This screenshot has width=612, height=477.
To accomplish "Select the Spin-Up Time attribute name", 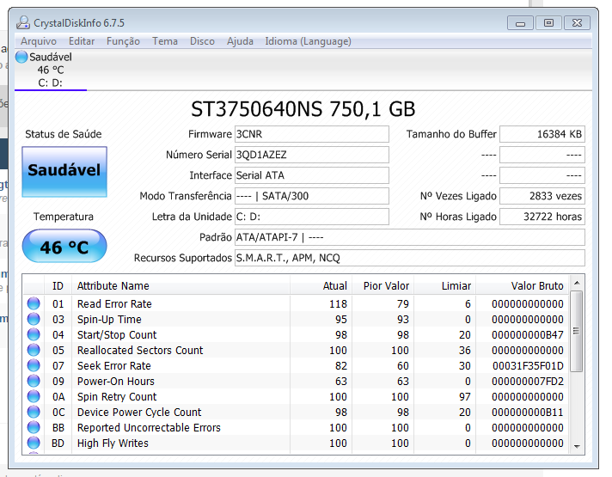I will pyautogui.click(x=109, y=320).
